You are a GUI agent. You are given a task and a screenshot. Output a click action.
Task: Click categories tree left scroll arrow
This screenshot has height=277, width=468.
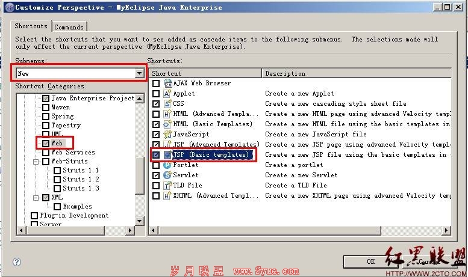pos(21,230)
